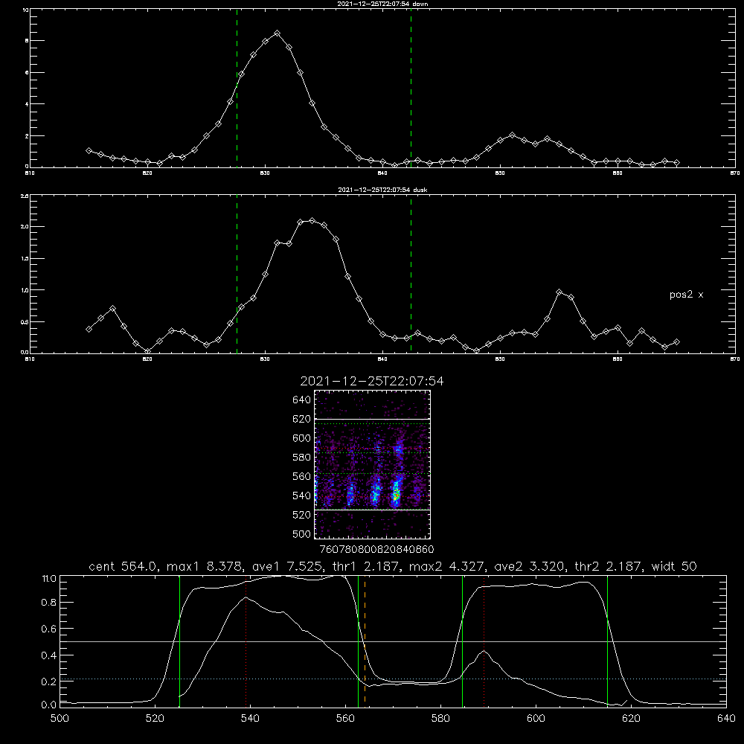Viewport: 744px width, 744px height.
Task: Click dawn plot y-axis label '10'
Action: (x=25, y=10)
